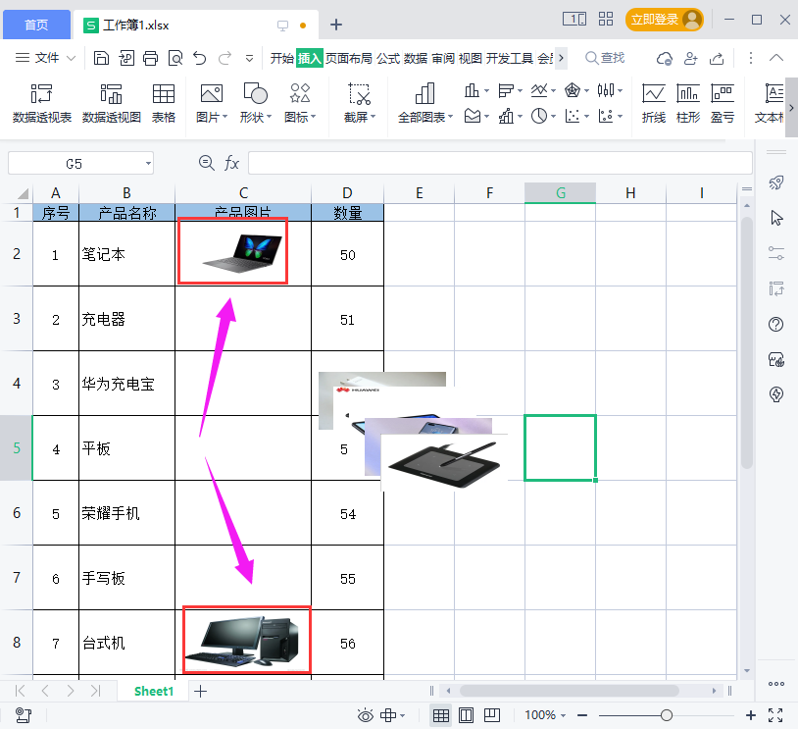798x729 pixels.
Task: Click zoom in plus button
Action: pyautogui.click(x=751, y=715)
